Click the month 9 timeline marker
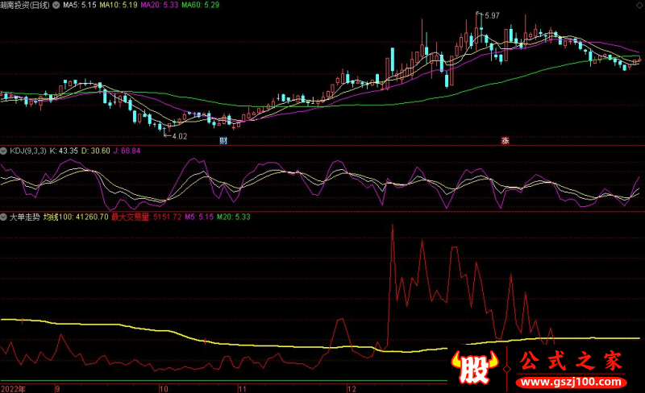This screenshot has height=393, width=645. coord(57,389)
